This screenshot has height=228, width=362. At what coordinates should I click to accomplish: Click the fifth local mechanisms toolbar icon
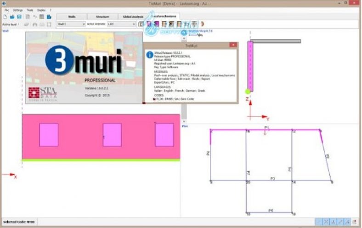[171, 24]
